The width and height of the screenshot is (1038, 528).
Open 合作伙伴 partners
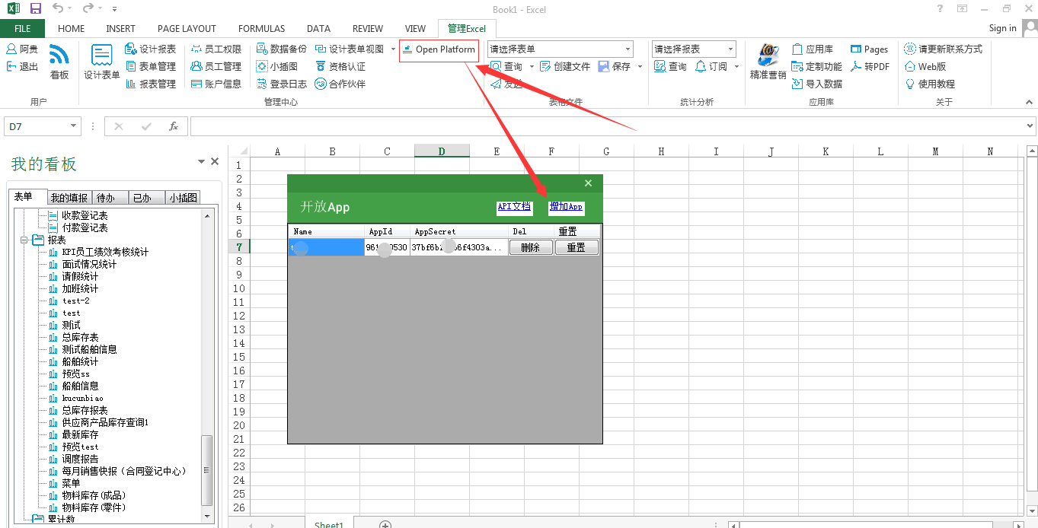(340, 84)
